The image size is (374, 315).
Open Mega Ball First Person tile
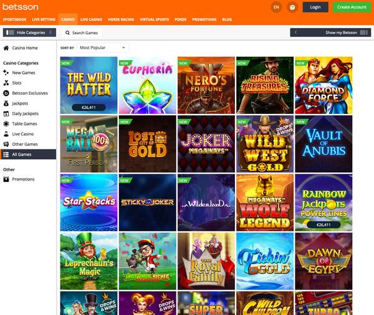89,144
